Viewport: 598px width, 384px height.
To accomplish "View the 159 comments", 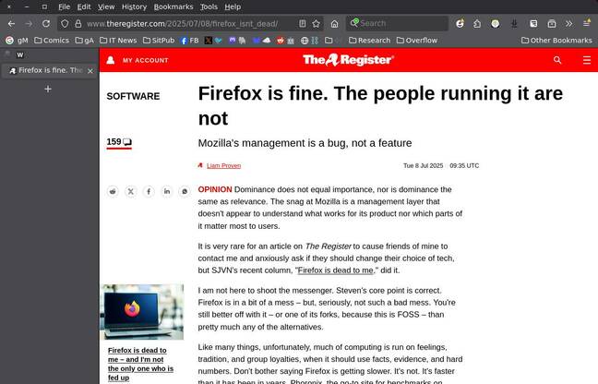I will click(119, 142).
